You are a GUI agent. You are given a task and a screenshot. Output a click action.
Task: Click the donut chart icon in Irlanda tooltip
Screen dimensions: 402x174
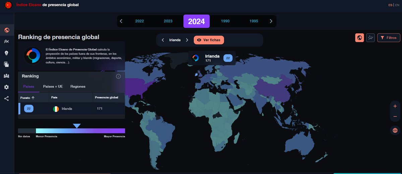click(x=195, y=58)
